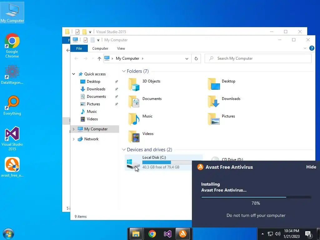
Task: Expand the ribbon with the chevron
Action: click(305, 48)
